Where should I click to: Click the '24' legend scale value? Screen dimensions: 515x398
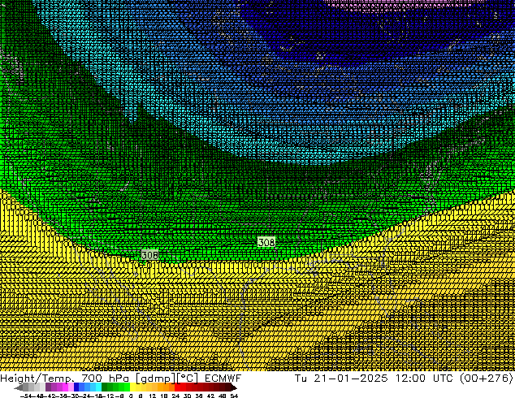tap(175, 396)
